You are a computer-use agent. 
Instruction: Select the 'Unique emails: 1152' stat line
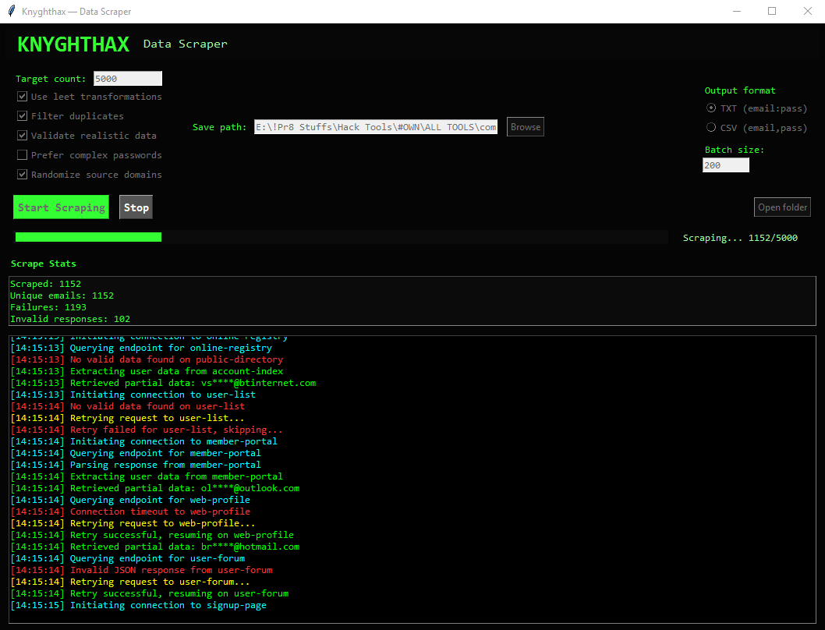pos(62,296)
